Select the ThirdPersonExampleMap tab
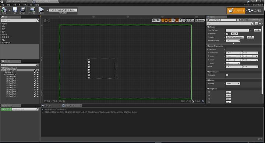 tap(18, 1)
